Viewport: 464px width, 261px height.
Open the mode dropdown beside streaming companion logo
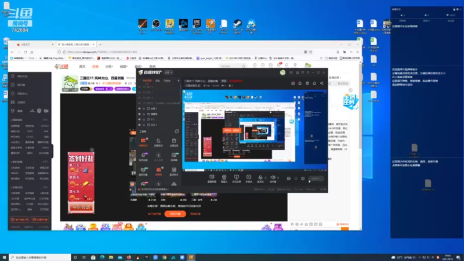click(169, 72)
